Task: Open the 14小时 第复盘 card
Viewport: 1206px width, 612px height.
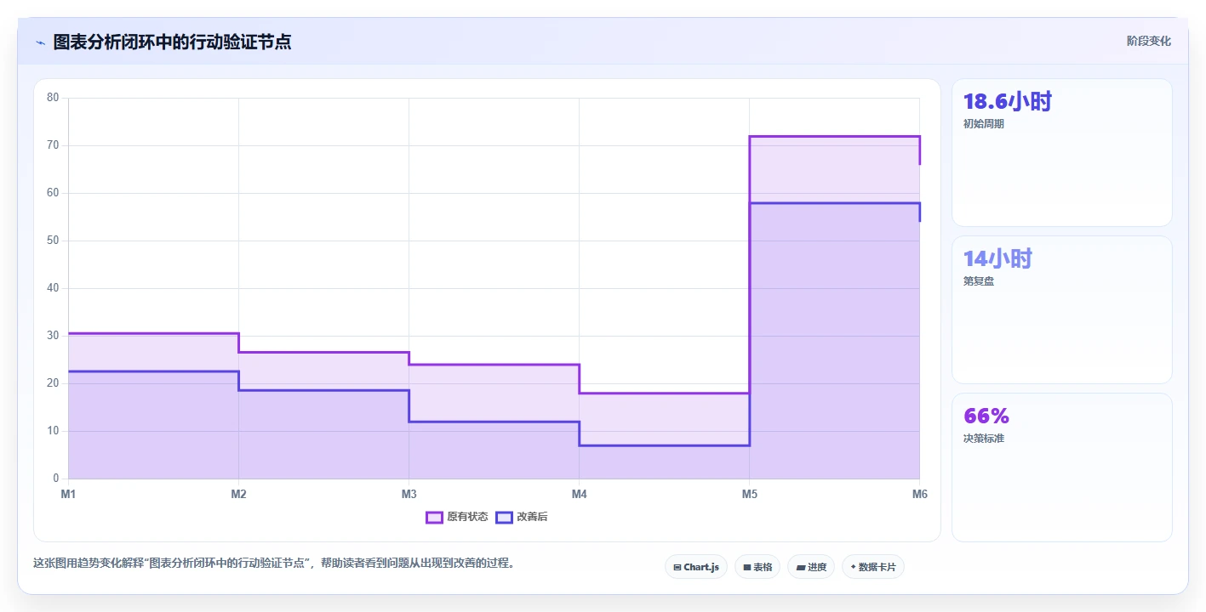Action: tap(1061, 309)
